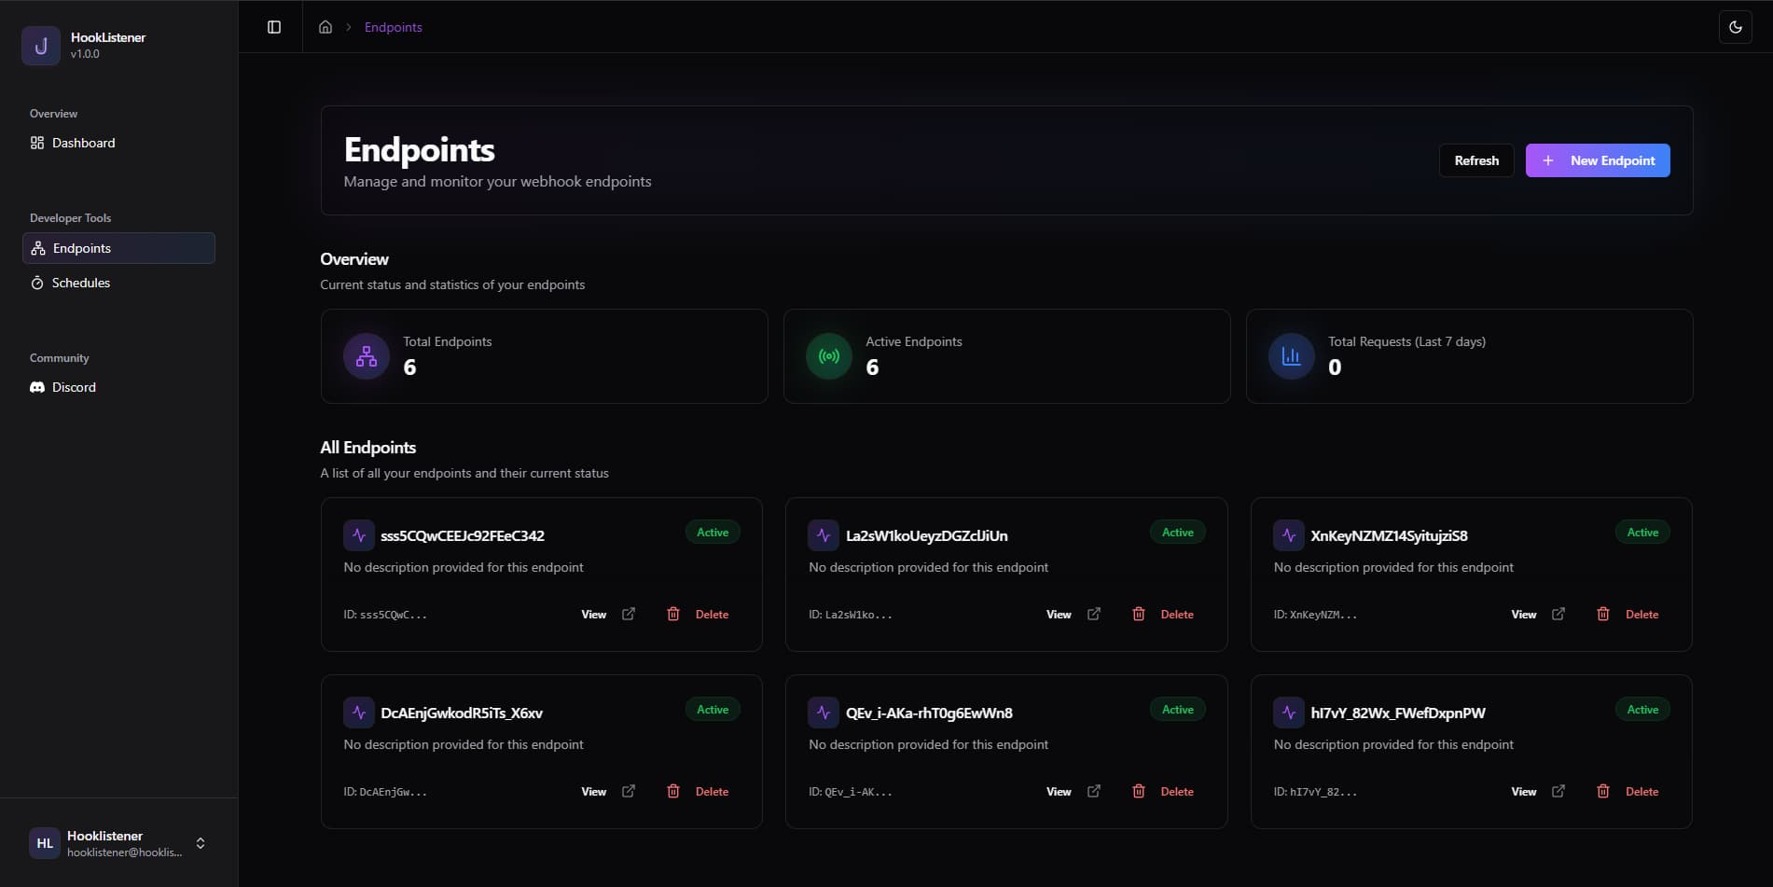Toggle the sidebar panel icon
The height and width of the screenshot is (887, 1773).
(x=274, y=27)
